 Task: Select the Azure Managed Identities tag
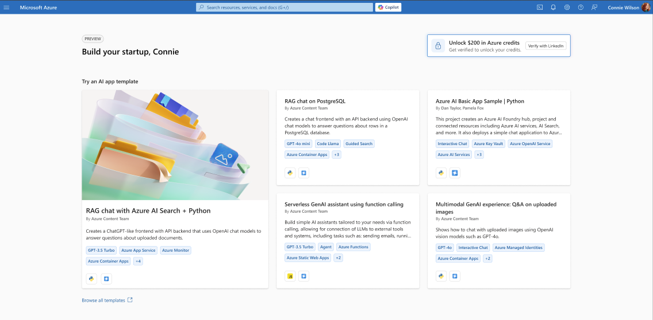(518, 248)
